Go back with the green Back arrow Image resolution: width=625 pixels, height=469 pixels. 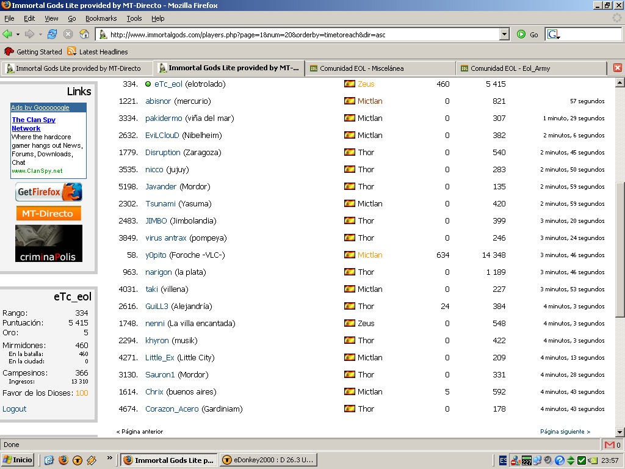pyautogui.click(x=7, y=34)
